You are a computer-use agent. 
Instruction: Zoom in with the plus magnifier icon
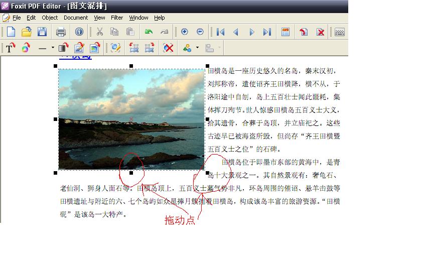184,32
